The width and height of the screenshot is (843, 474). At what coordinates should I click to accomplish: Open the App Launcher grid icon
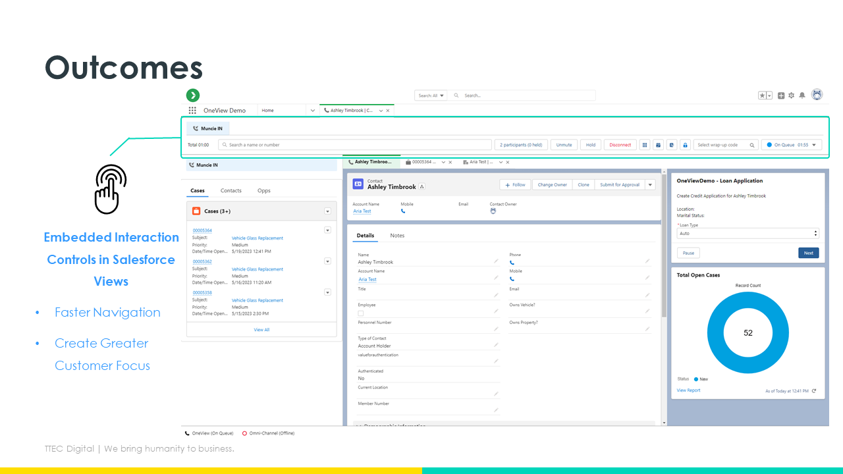point(192,111)
